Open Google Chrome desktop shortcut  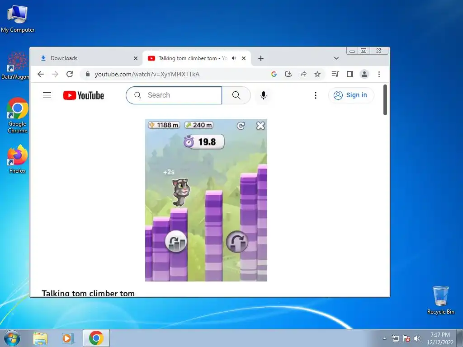[18, 115]
